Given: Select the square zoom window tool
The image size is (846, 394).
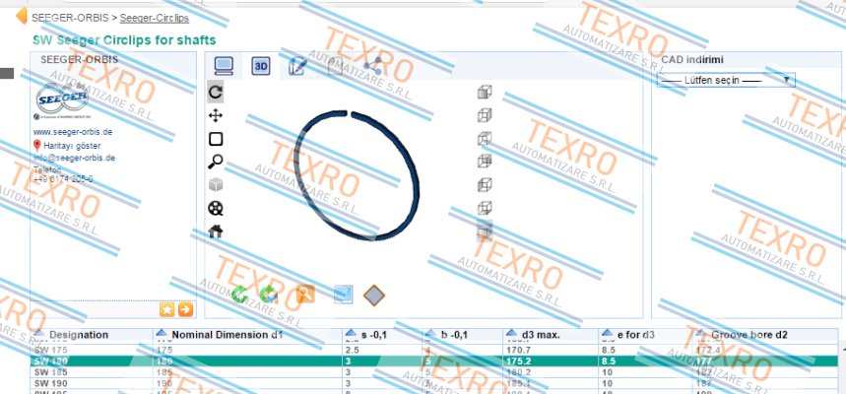Looking at the screenshot, I should tap(216, 139).
